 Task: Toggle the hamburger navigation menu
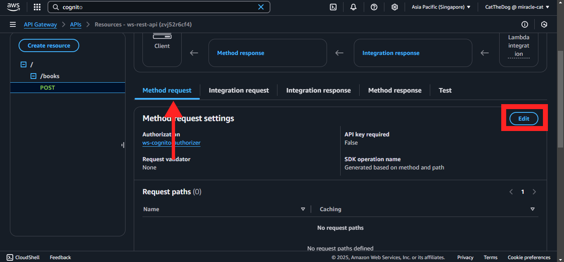coord(13,24)
